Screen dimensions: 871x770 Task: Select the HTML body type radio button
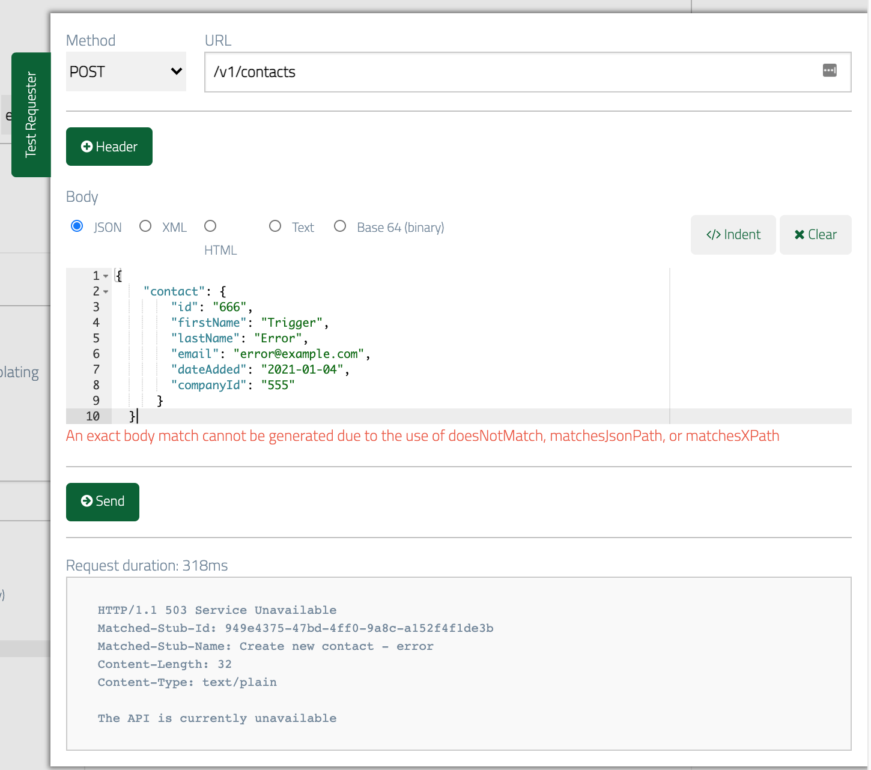point(210,226)
